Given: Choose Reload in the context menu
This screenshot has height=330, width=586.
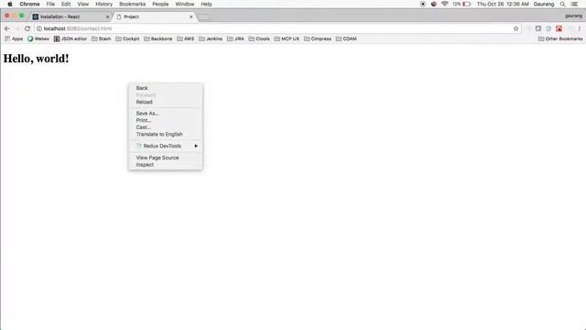Looking at the screenshot, I should click(166, 102).
